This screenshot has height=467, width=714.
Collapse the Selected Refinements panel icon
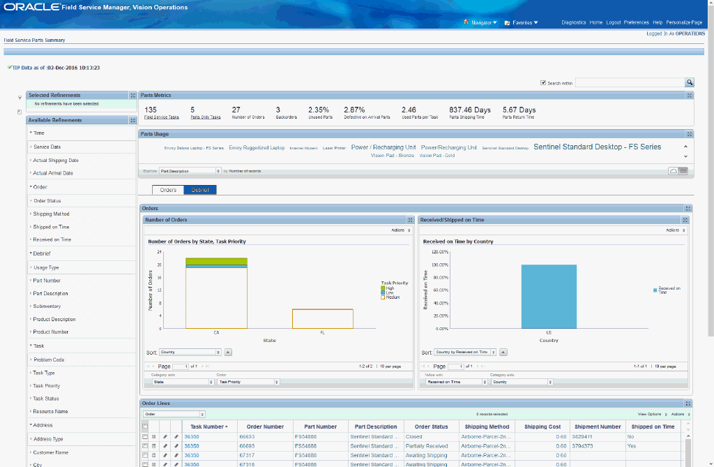132,96
